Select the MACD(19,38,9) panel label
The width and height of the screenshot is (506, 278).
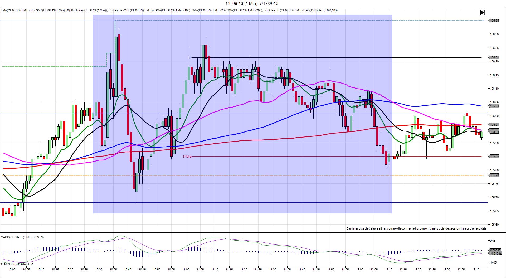click(x=22, y=237)
